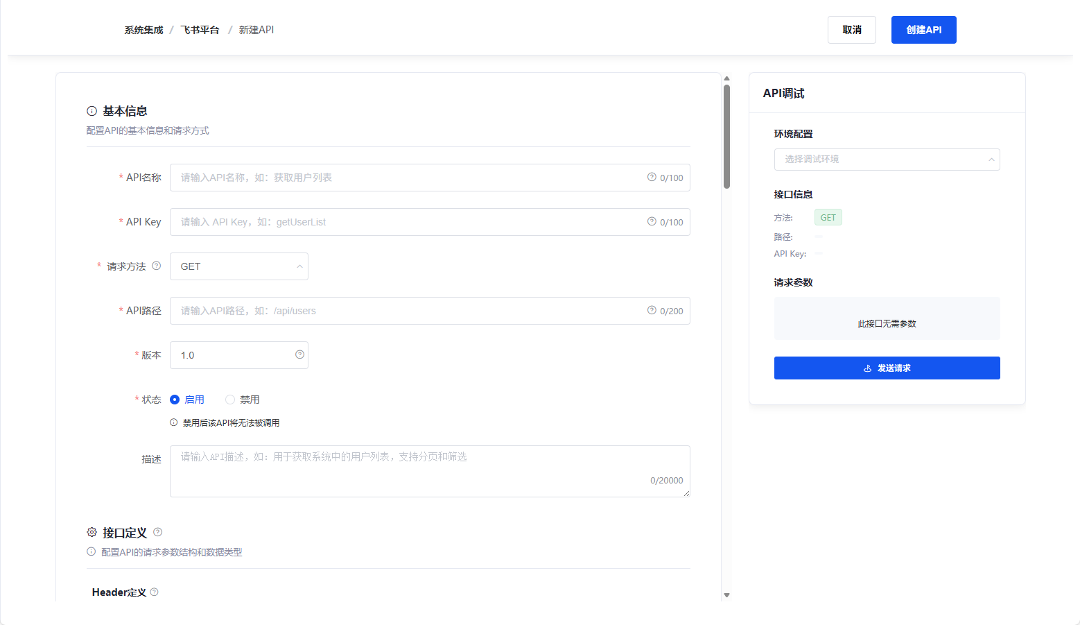
Task: Click the 环境配置 label
Action: coord(793,134)
